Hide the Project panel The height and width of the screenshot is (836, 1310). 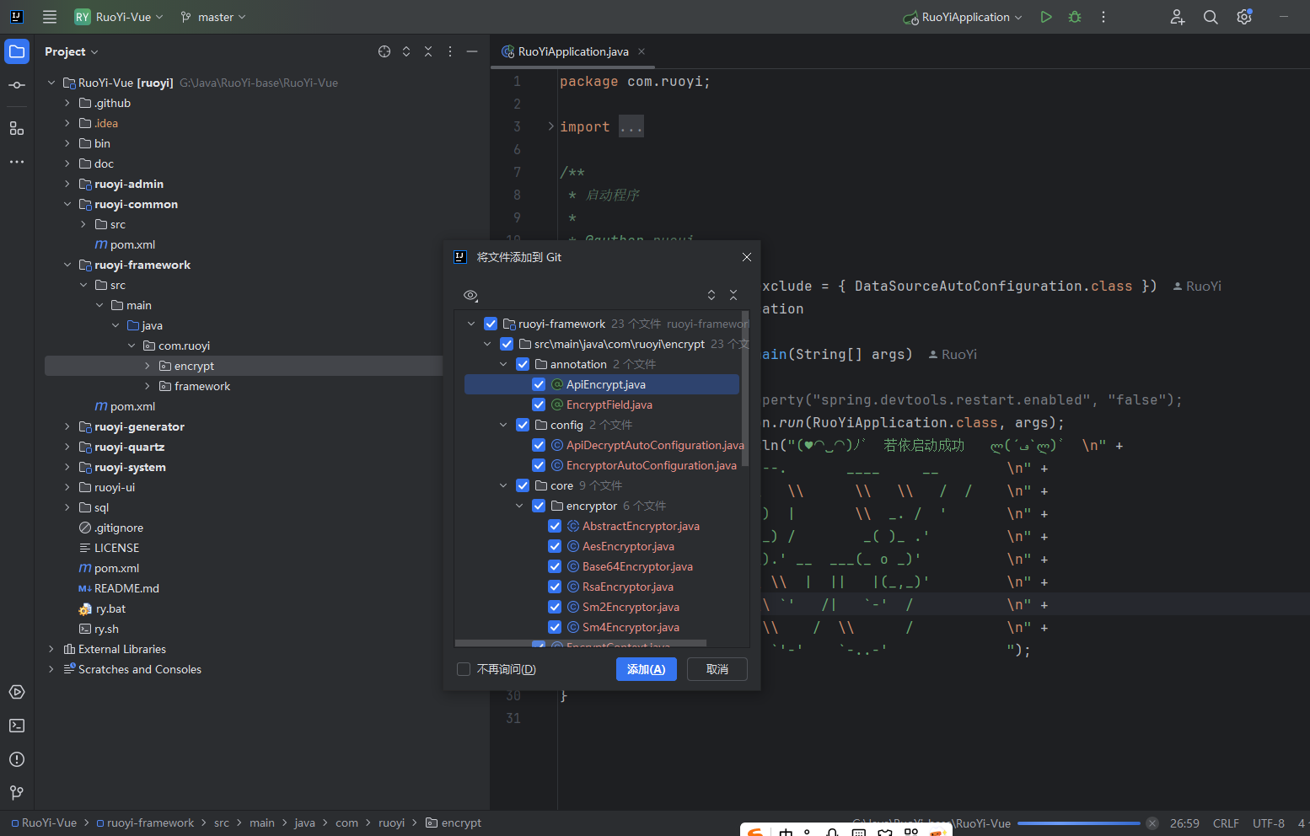click(472, 51)
